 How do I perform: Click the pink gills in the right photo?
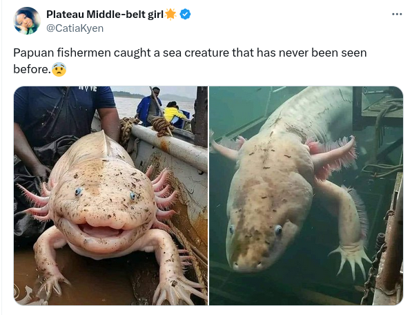334,156
